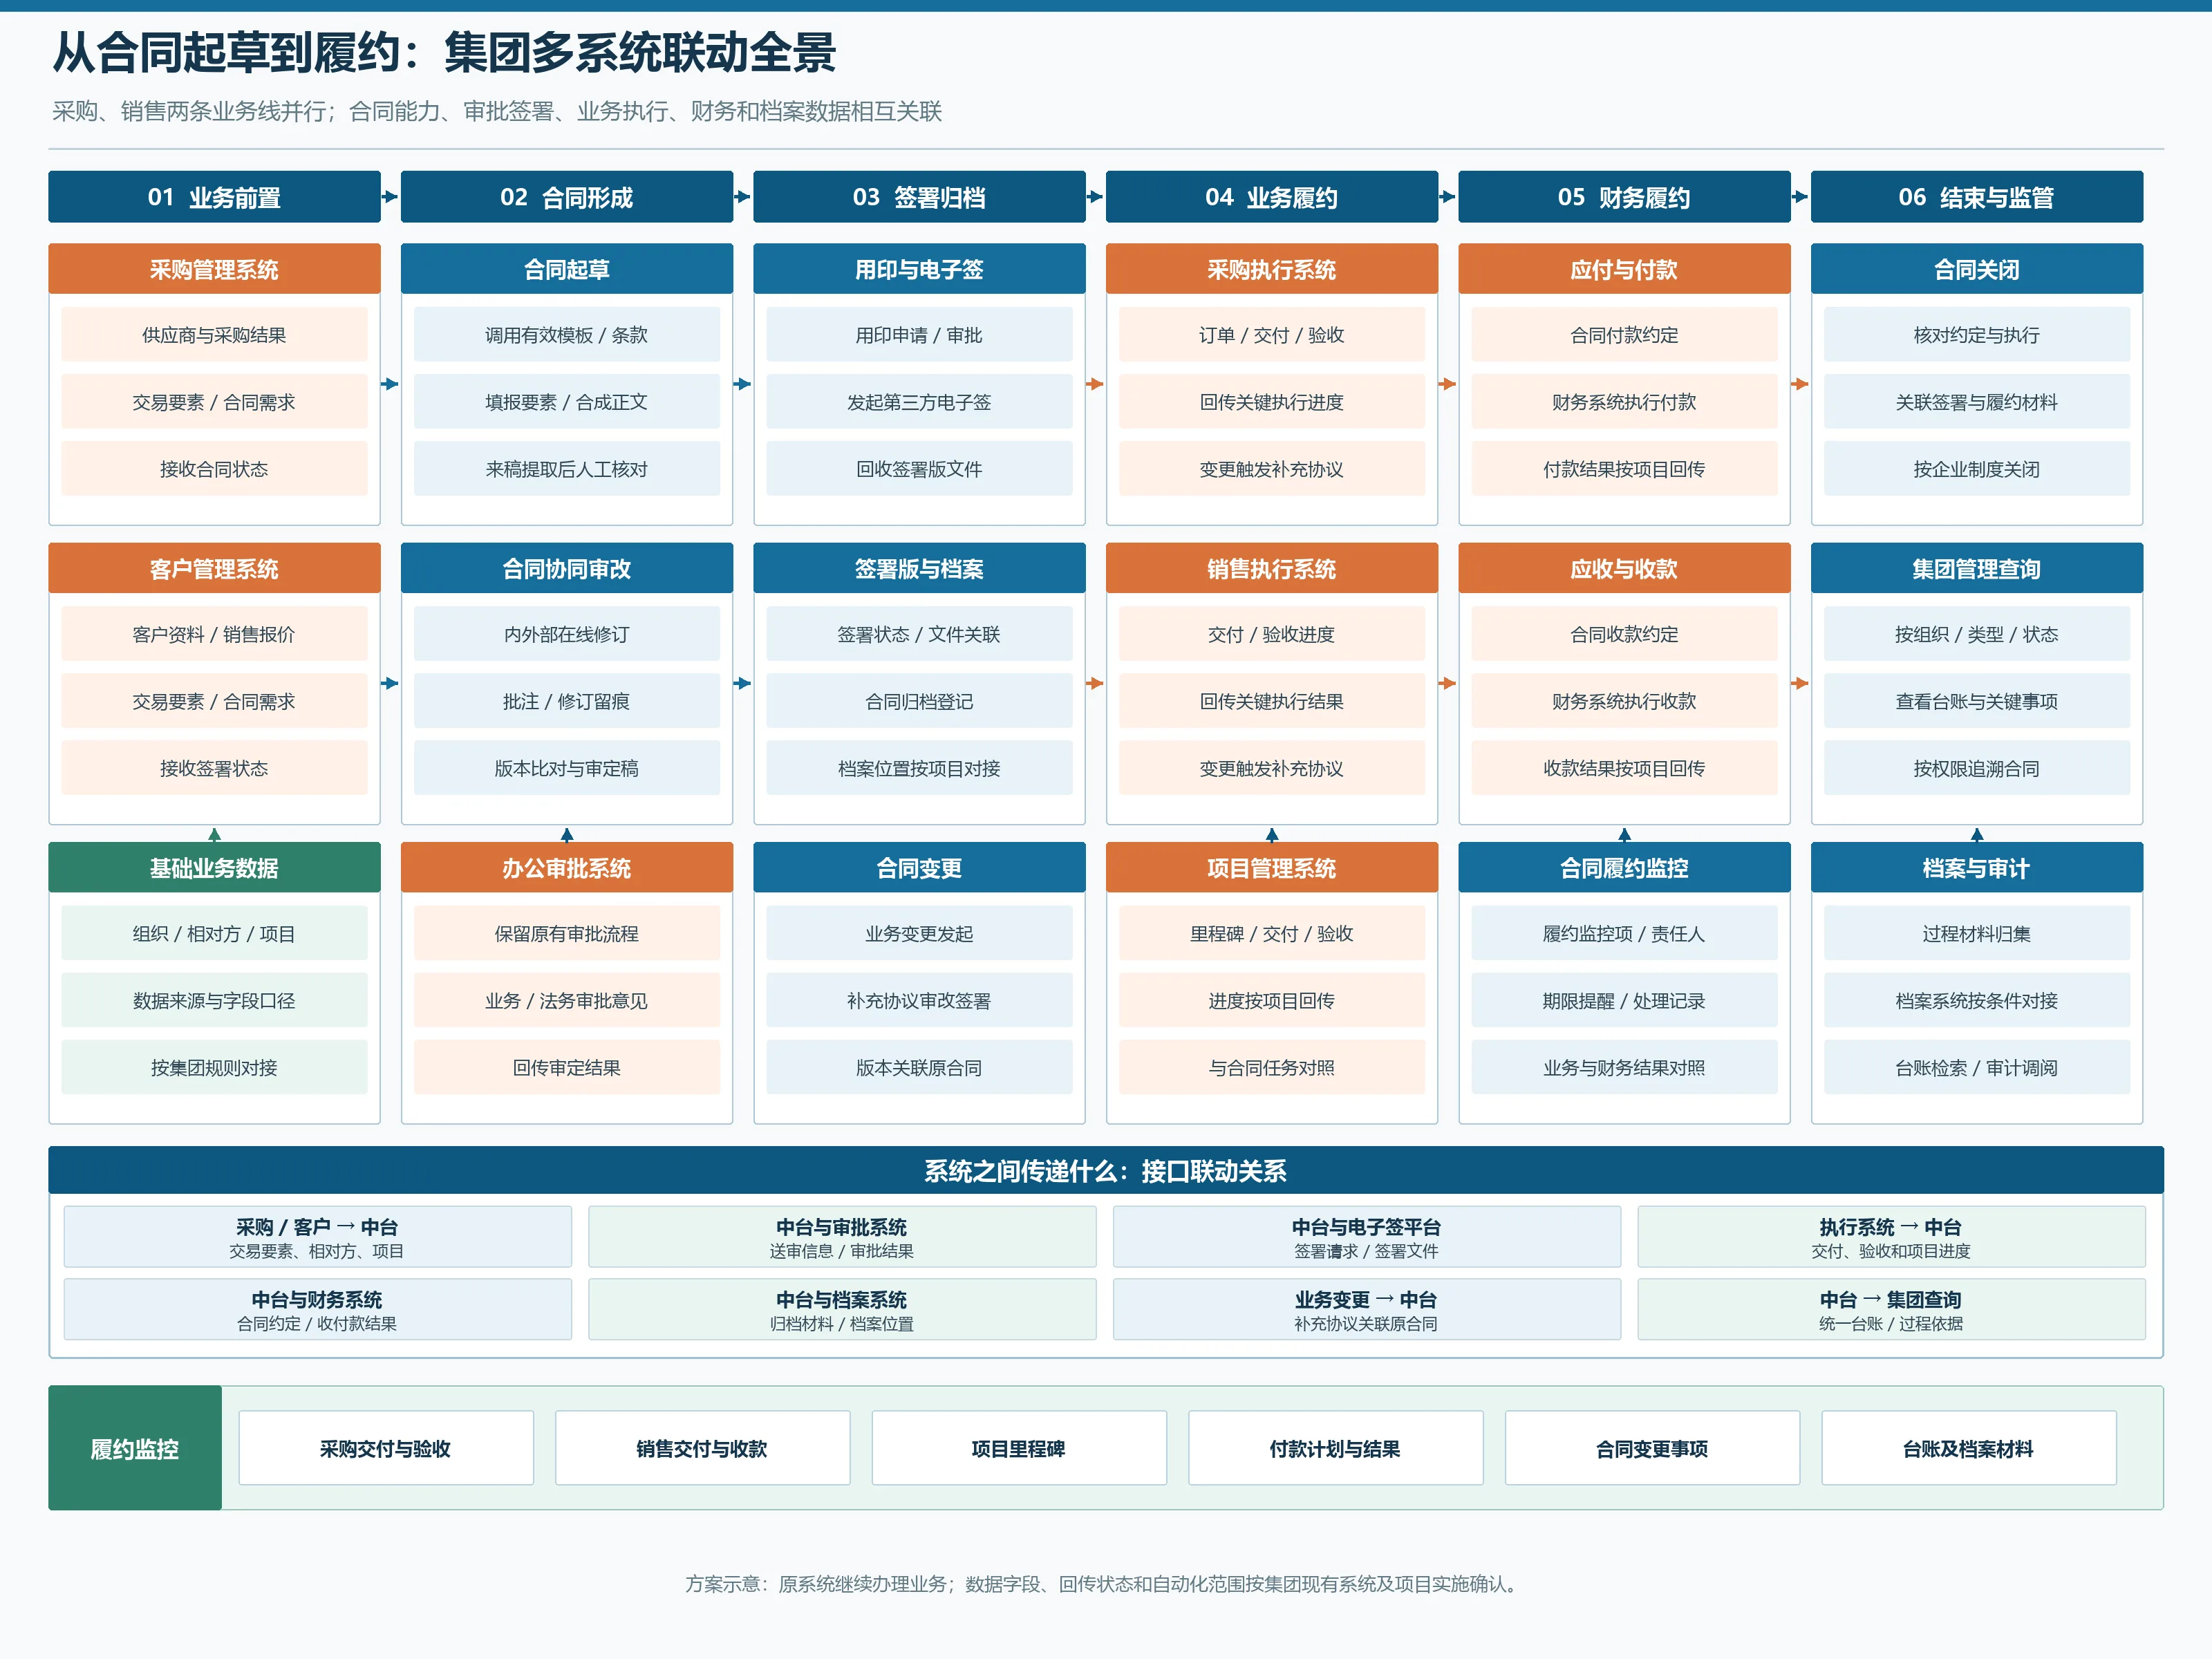Click the 基础业务数据 green card title
Screen dimensions: 2212x1659
214,868
